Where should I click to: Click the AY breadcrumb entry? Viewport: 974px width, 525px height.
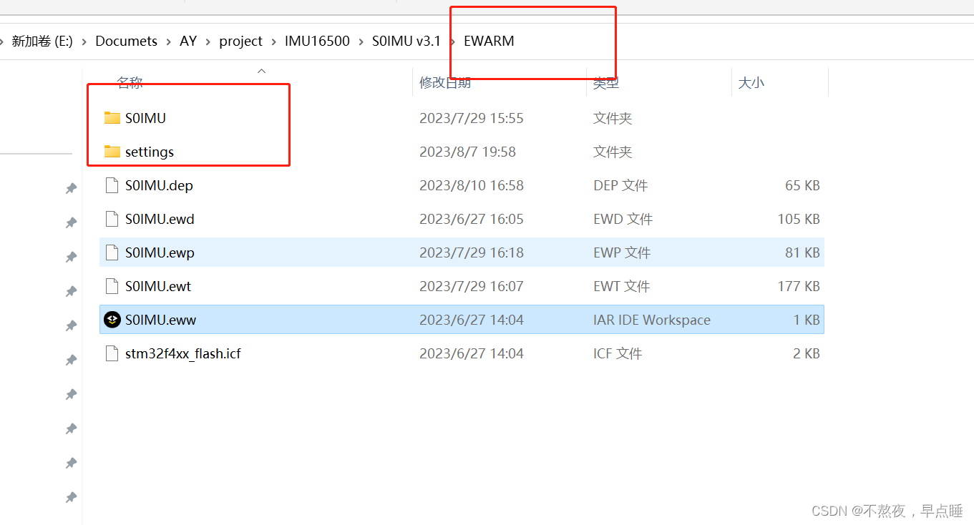pos(188,41)
